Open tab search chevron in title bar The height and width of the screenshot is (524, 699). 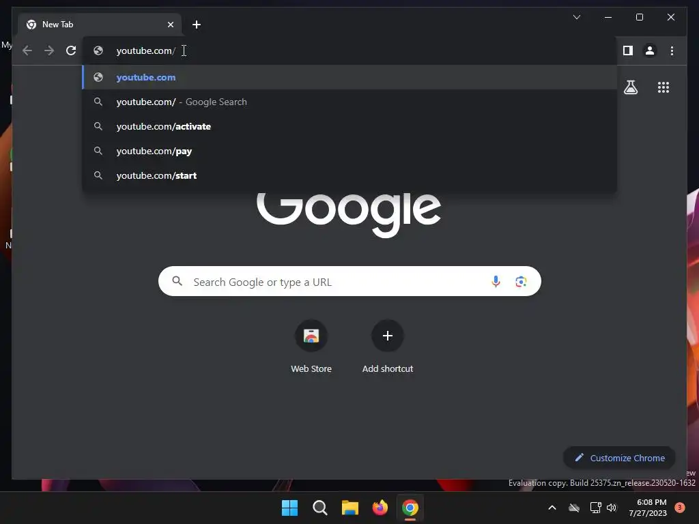[577, 17]
